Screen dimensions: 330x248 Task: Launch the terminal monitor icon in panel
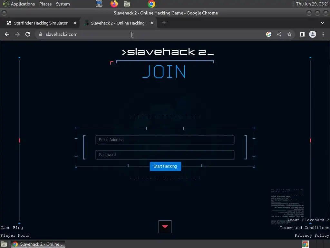pos(99,4)
